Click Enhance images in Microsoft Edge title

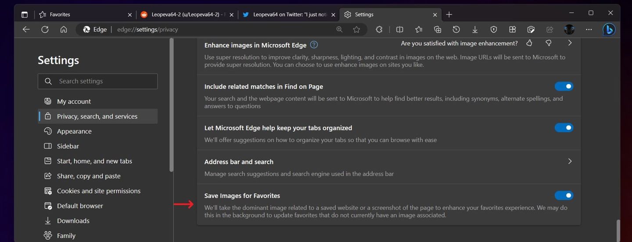(255, 45)
